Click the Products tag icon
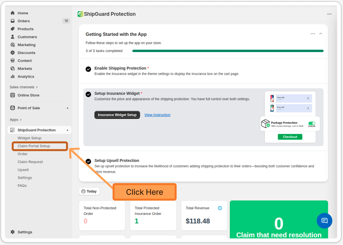 (13, 29)
